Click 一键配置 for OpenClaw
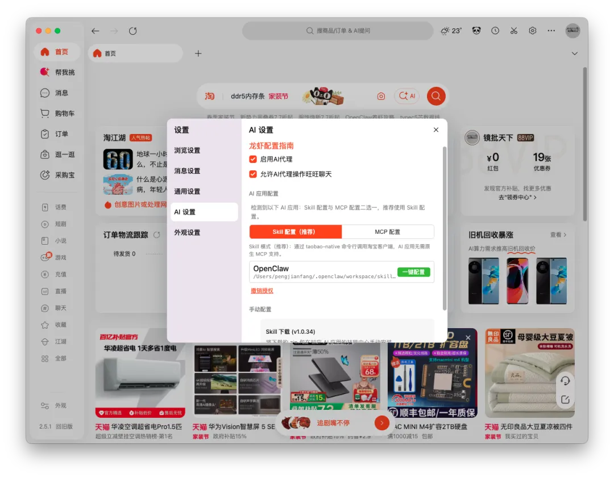Screen dimensions: 614x478 (413, 272)
